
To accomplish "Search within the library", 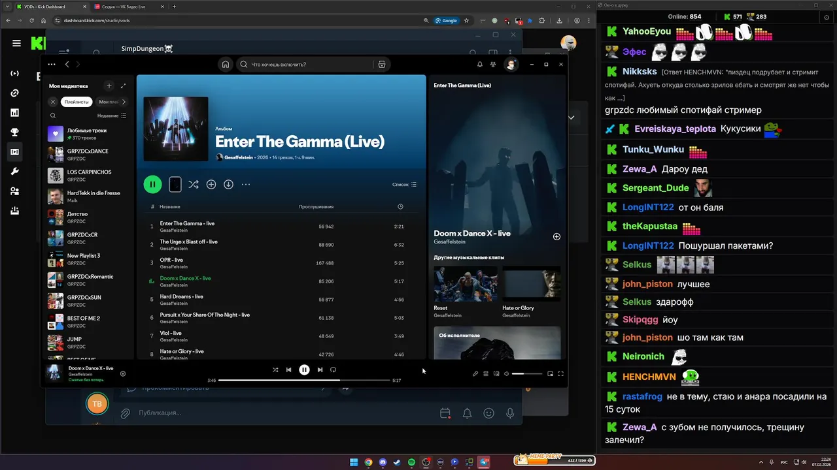I will (x=53, y=116).
